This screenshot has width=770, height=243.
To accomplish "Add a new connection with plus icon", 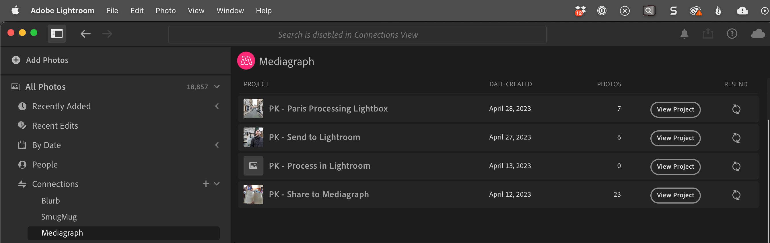I will point(206,184).
